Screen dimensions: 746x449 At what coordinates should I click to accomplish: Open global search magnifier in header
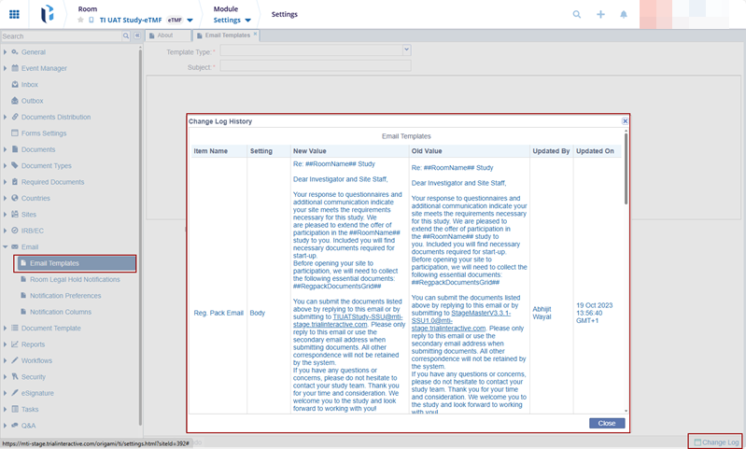(577, 15)
